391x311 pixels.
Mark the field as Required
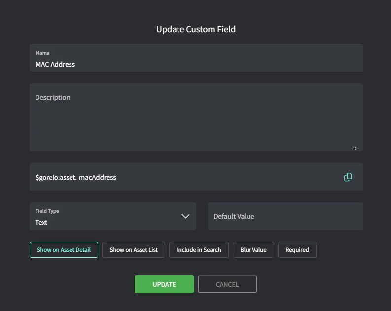tap(297, 250)
